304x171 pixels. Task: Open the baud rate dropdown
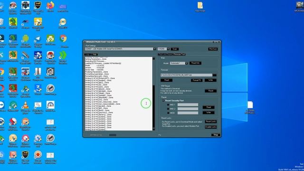168,49
